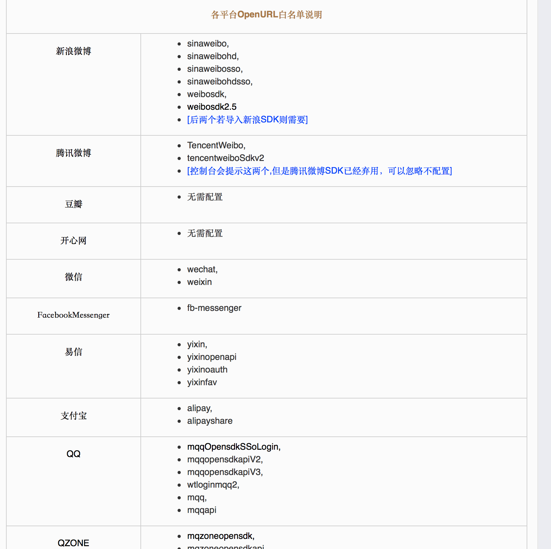Click the tencentweiboSdkv2 list entry
The height and width of the screenshot is (549, 551).
tap(226, 158)
